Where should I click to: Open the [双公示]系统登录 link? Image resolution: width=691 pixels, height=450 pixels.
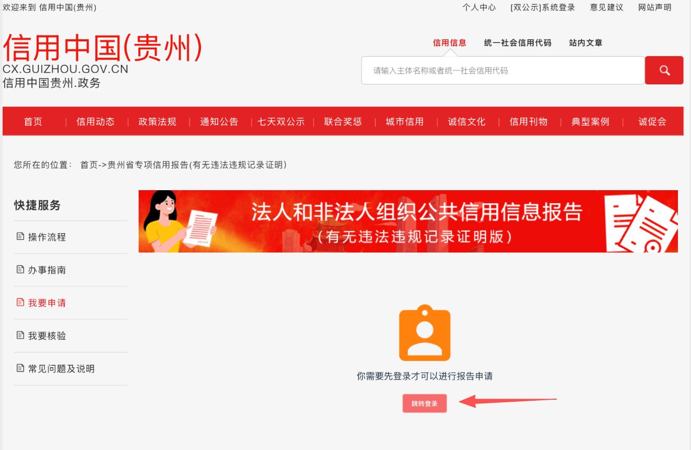click(x=543, y=7)
